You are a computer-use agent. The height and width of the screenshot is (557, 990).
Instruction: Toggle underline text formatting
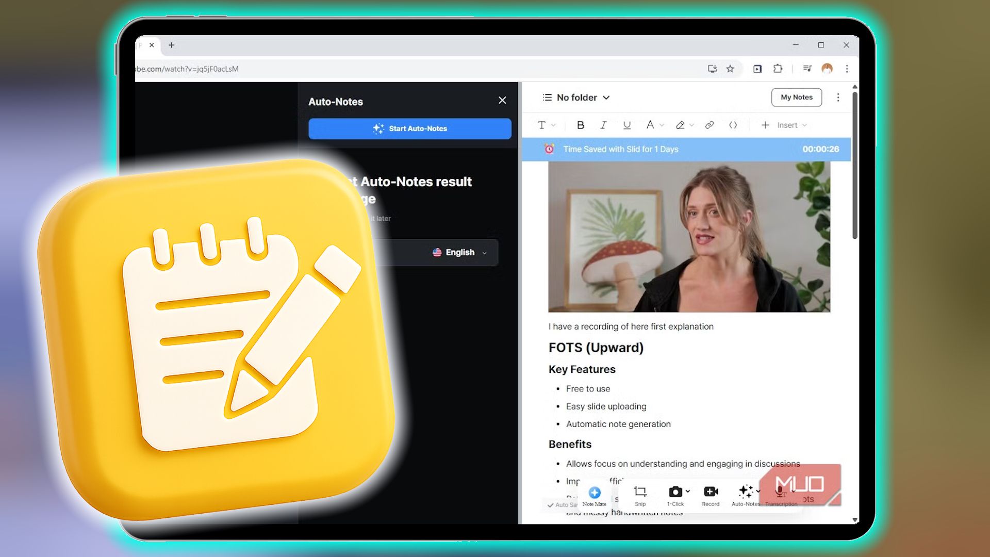[626, 125]
